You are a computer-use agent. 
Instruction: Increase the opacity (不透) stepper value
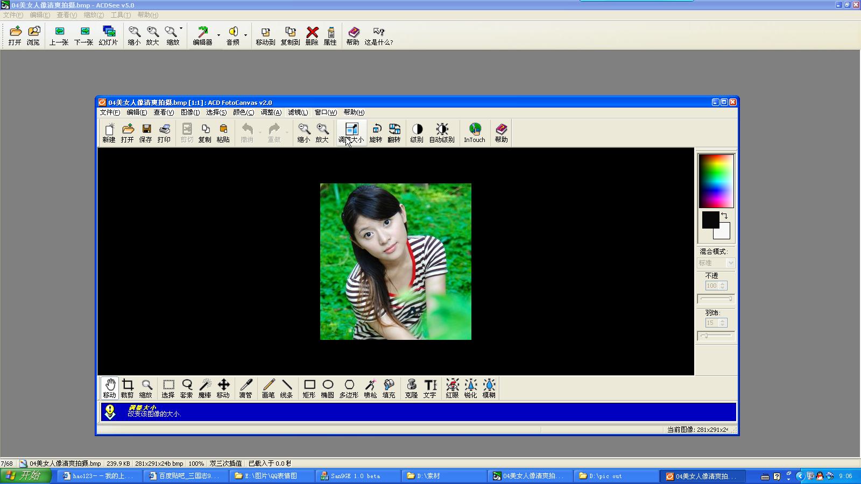point(723,283)
